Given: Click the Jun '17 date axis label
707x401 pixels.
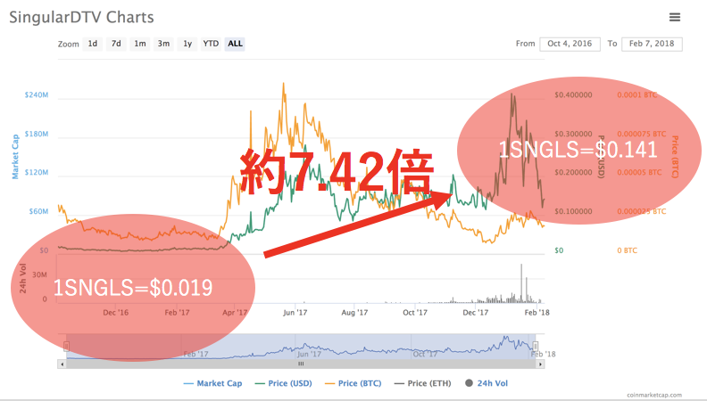Looking at the screenshot, I should pyautogui.click(x=295, y=313).
